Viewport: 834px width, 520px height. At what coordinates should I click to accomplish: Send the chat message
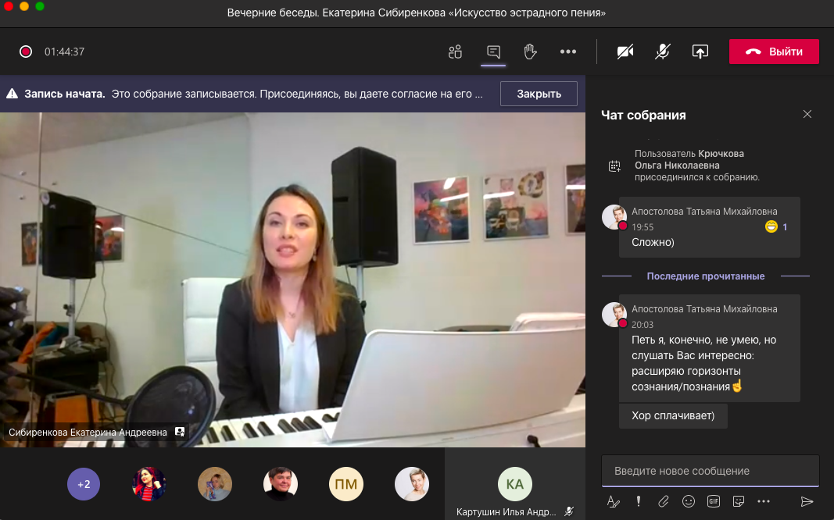(807, 501)
